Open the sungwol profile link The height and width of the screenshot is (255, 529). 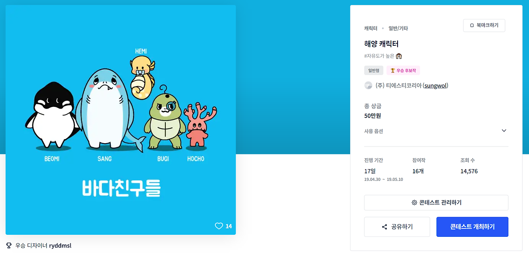pos(436,85)
